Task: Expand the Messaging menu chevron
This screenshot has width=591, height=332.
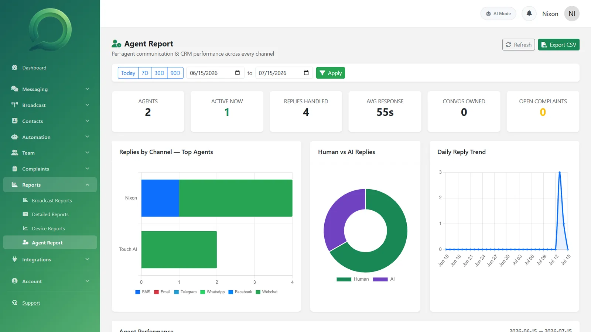Action: point(88,89)
